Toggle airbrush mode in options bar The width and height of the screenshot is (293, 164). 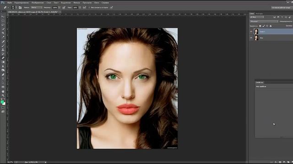click(x=85, y=8)
